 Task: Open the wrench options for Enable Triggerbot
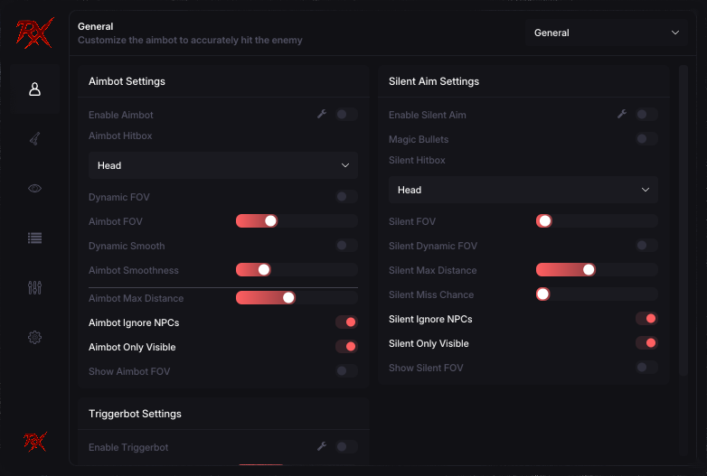pyautogui.click(x=322, y=446)
